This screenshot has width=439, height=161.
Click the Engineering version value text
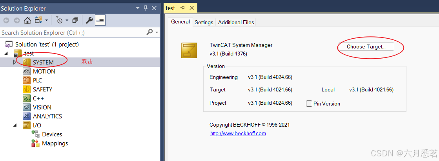pyautogui.click(x=270, y=77)
